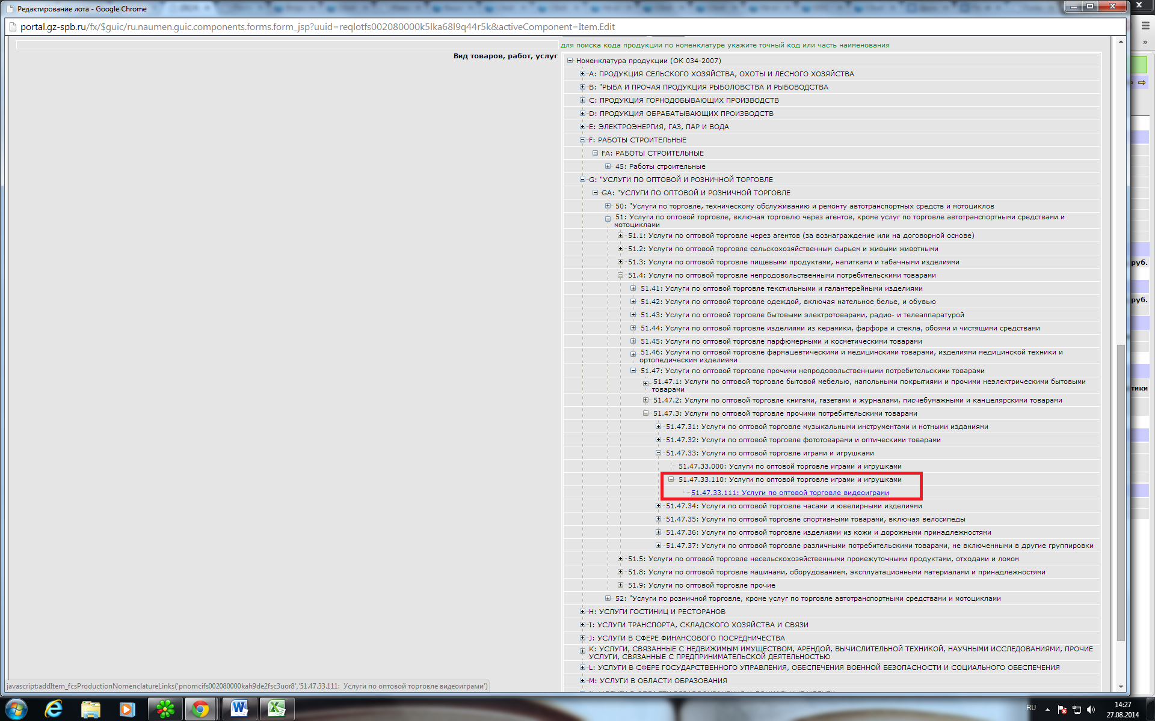
Task: Click the RU language indicator in tray
Action: 1031,708
